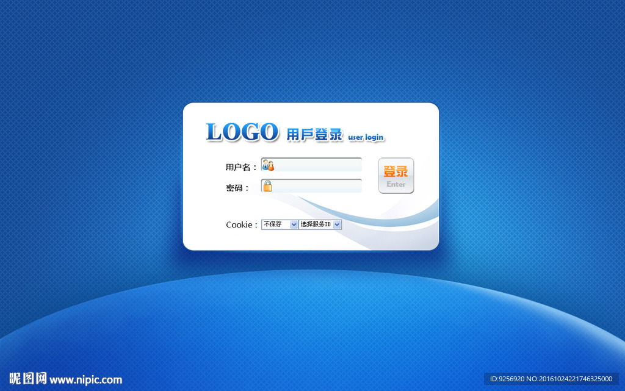Screen dimensions: 625x391
Task: Click the padlock icon in password field
Action: pos(267,186)
